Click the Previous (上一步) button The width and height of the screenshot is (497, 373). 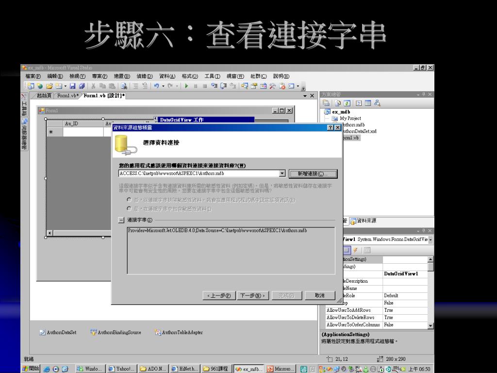[219, 295]
